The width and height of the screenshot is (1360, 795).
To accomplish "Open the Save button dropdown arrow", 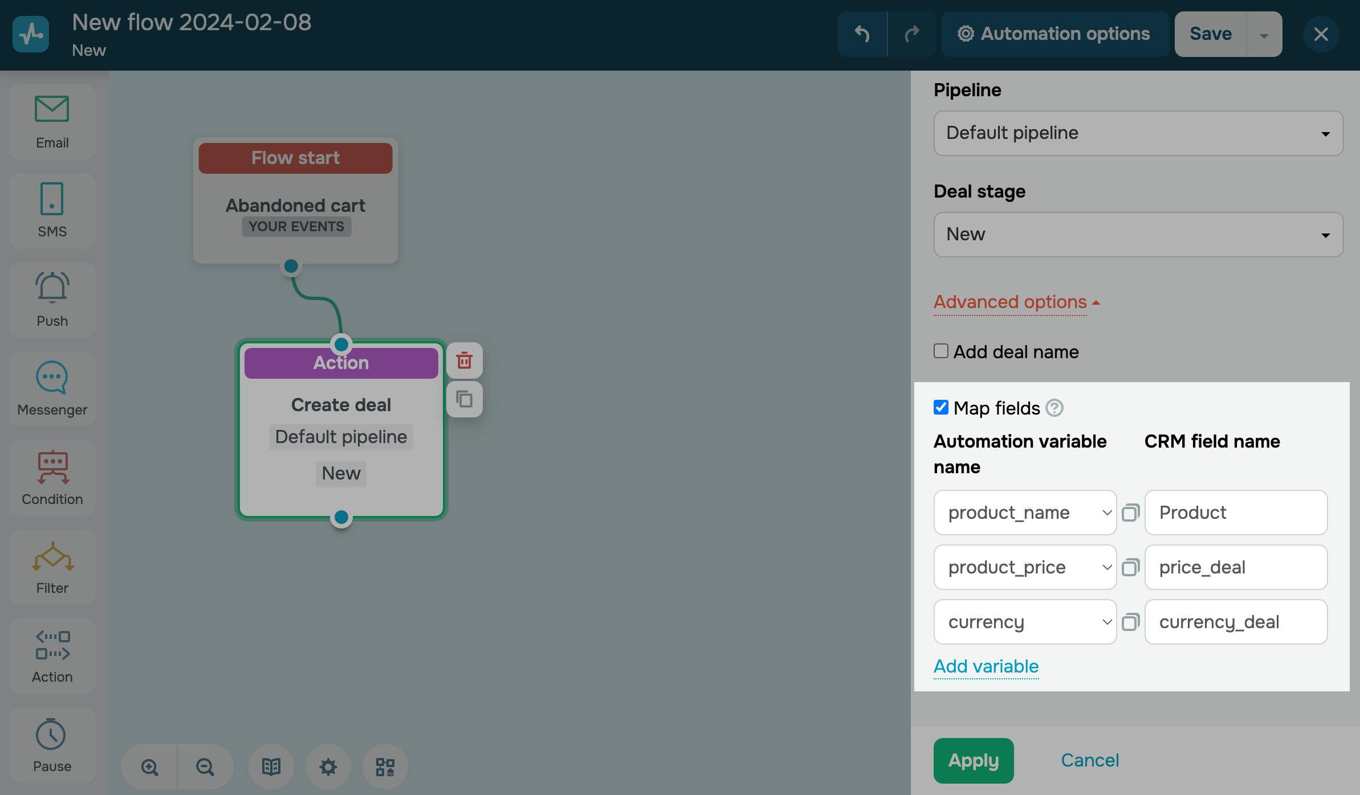I will (x=1264, y=35).
